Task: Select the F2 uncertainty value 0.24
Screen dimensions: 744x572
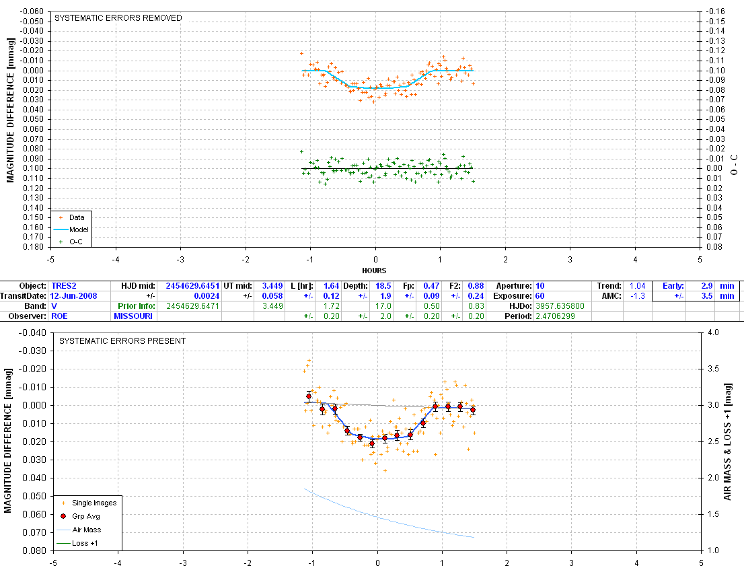Action: (x=476, y=295)
